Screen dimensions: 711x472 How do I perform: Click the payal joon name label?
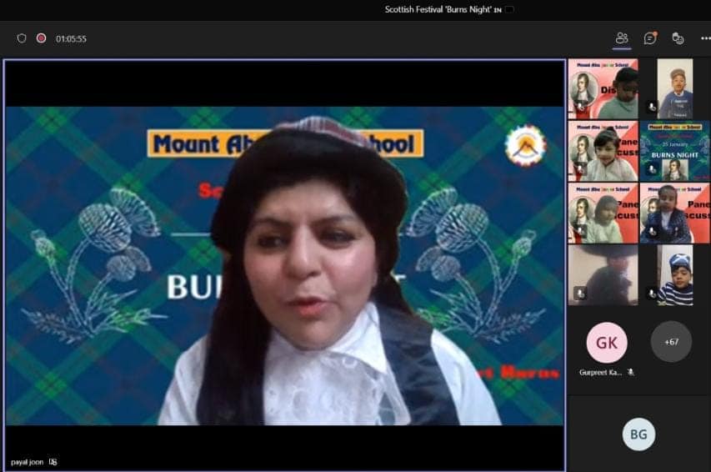coord(28,462)
